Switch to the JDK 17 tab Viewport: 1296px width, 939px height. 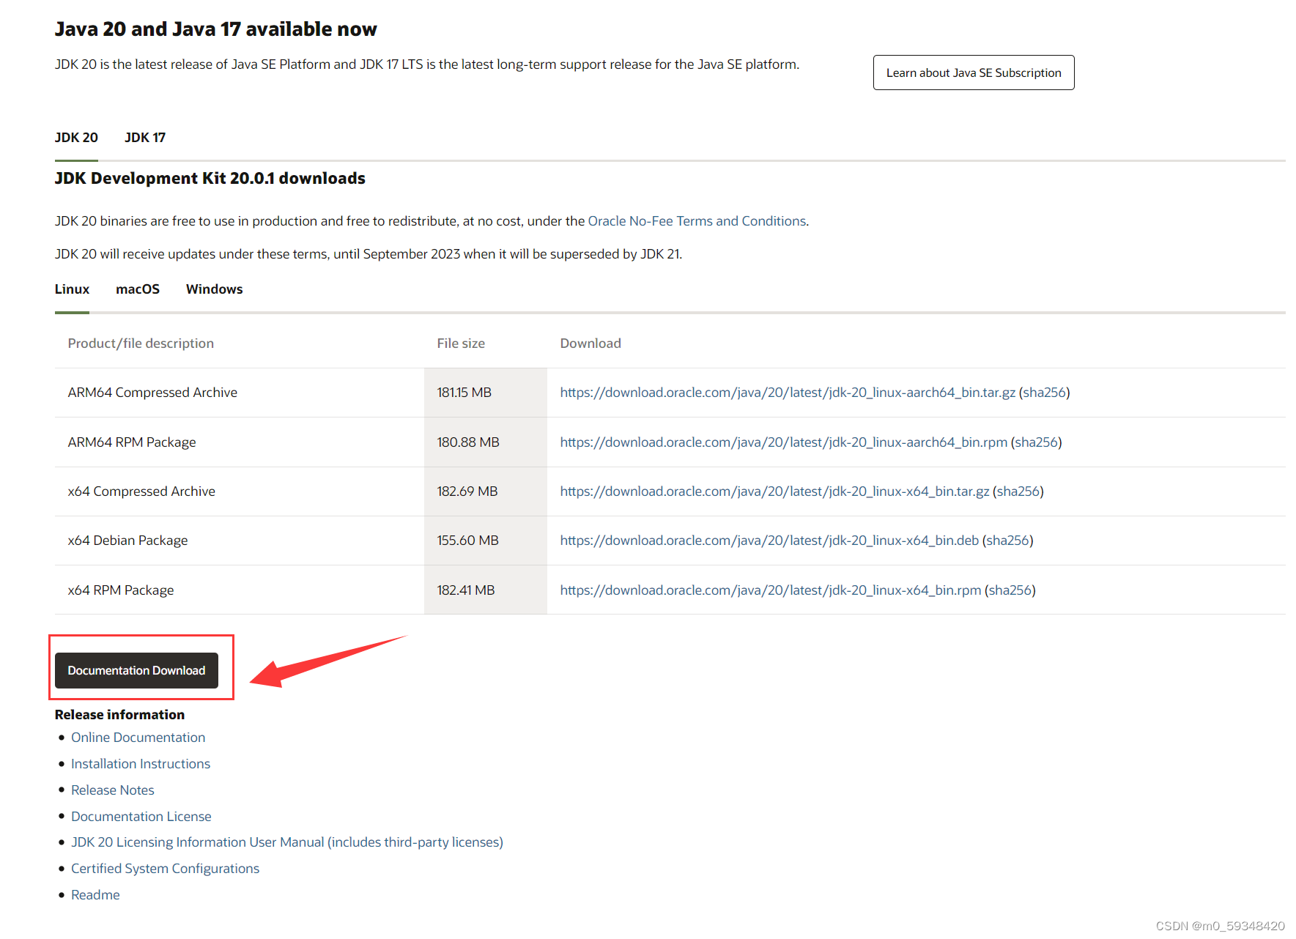(145, 138)
